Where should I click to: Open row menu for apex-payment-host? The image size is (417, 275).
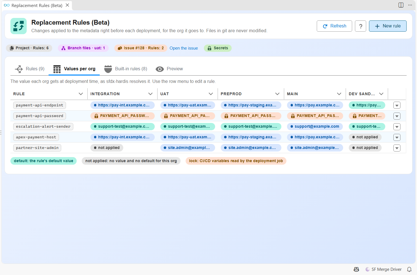pos(397,137)
